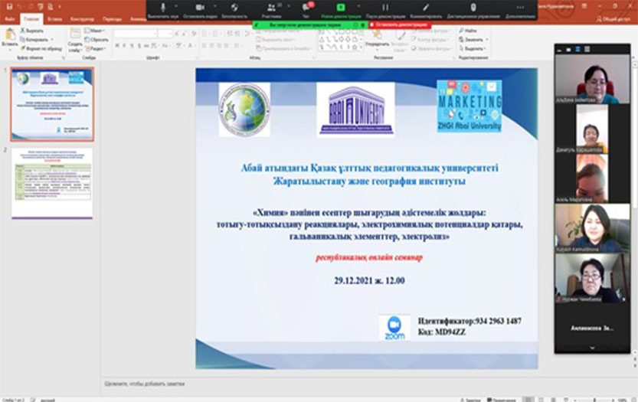Open the Annotate pencil tool
Viewport: 638px width, 402px height.
426,8
